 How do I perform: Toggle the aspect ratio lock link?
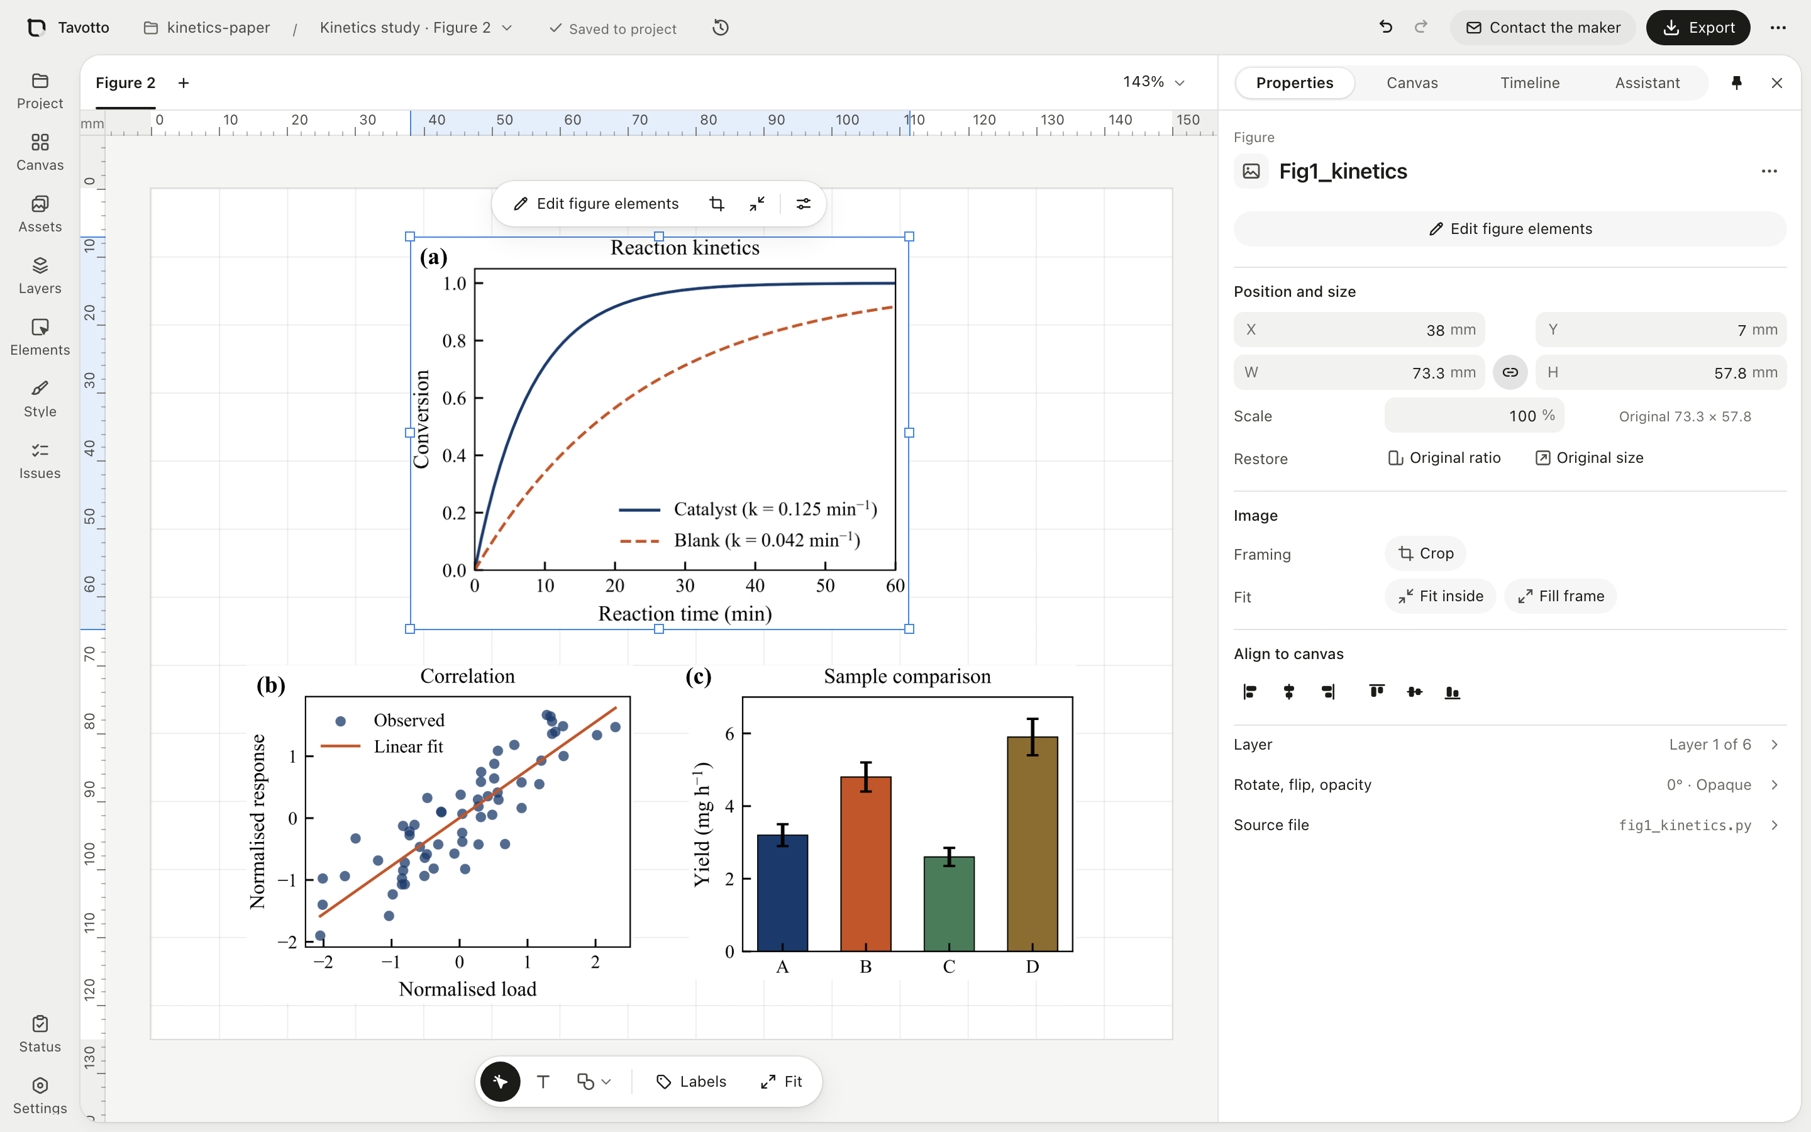click(1510, 372)
